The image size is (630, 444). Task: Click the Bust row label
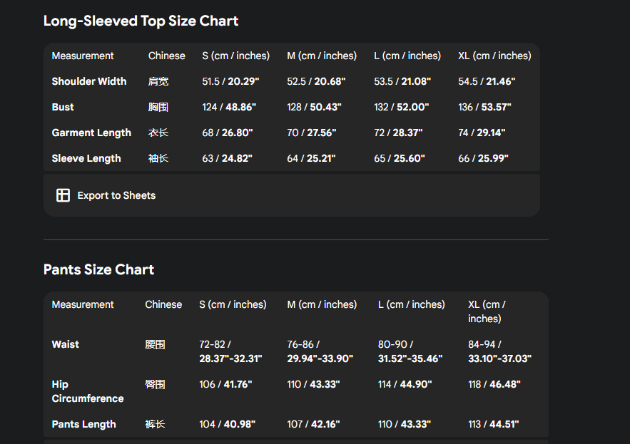63,107
